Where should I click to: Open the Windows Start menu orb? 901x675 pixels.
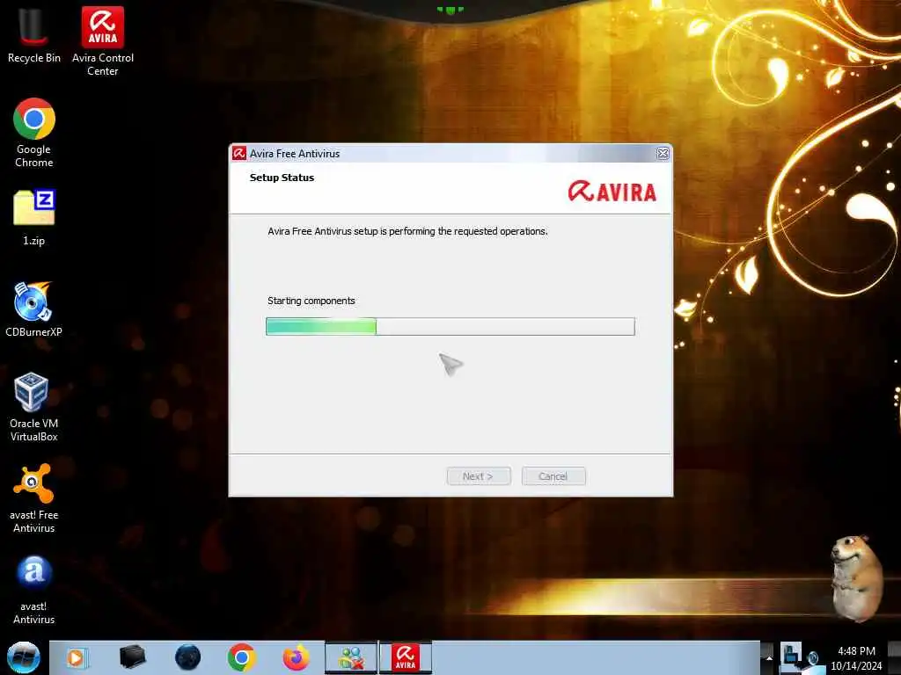point(24,657)
